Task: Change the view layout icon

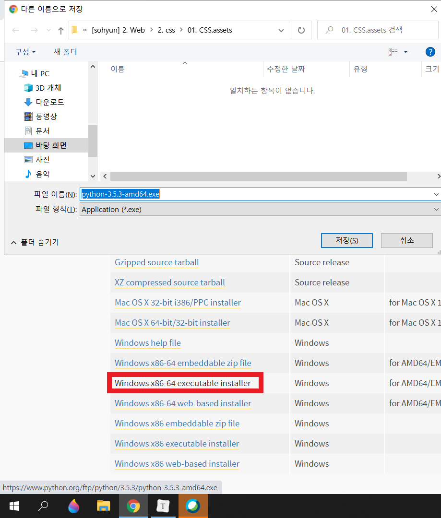Action: click(x=393, y=52)
